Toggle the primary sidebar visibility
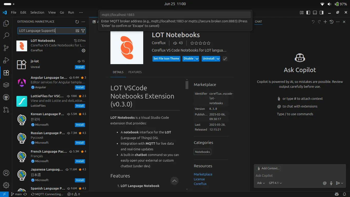350x197 pixels. 308,12
